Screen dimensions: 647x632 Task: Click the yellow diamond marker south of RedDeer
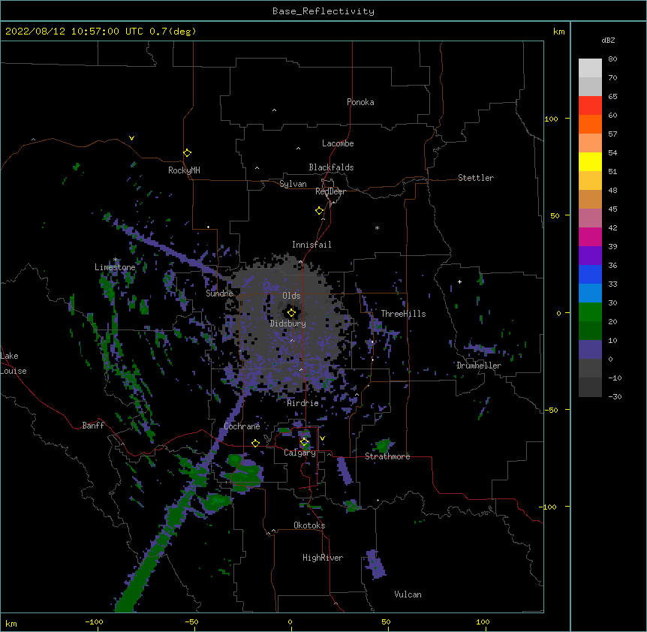tap(320, 211)
